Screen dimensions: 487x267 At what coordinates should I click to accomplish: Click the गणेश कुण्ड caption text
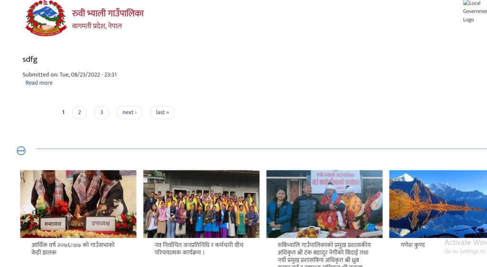point(413,245)
